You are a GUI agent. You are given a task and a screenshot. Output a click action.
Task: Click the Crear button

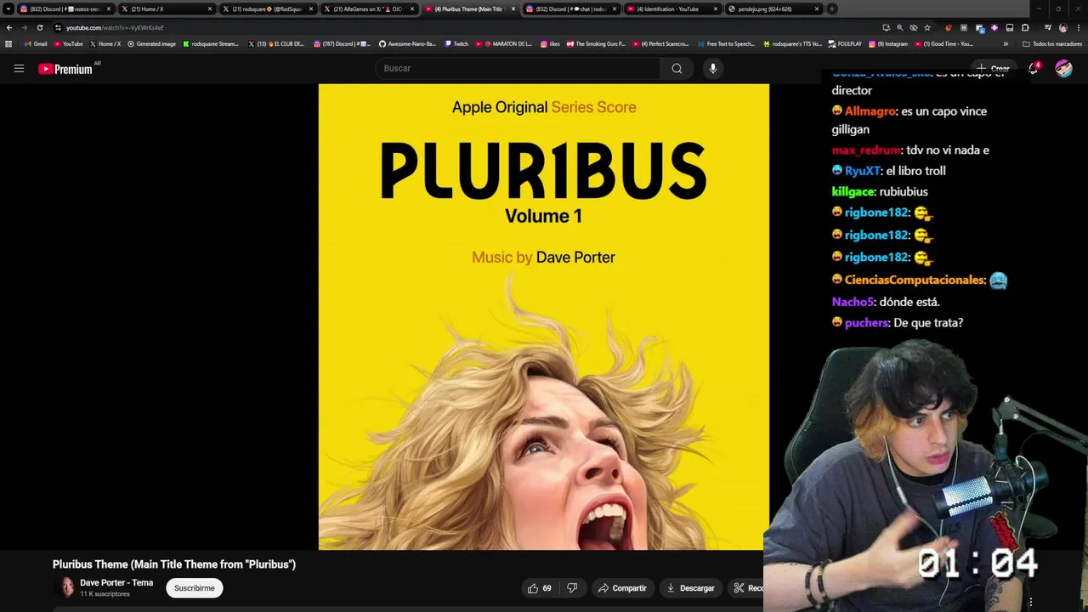coord(993,68)
